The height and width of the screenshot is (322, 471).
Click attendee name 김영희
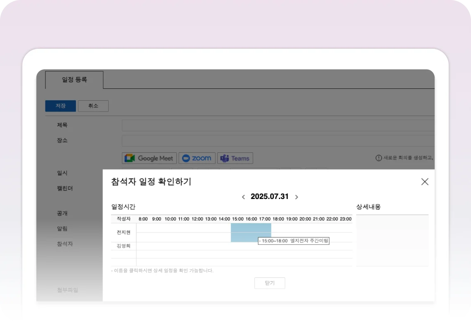[124, 246]
